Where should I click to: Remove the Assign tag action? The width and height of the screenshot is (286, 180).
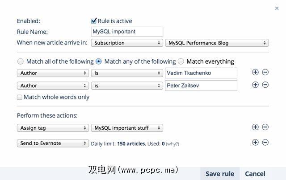pos(265,127)
